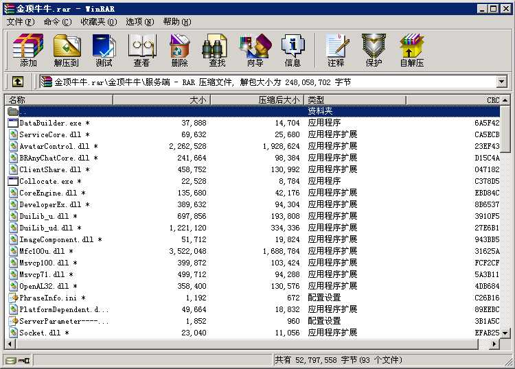Image resolution: width=515 pixels, height=369 pixels.
Task: Click the Collocate.exe file icon
Action: pos(13,181)
